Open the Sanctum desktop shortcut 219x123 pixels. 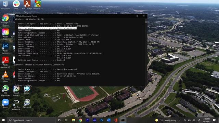pos(27,90)
